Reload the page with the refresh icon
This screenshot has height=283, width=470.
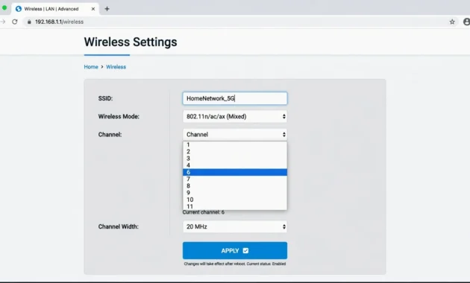(15, 22)
